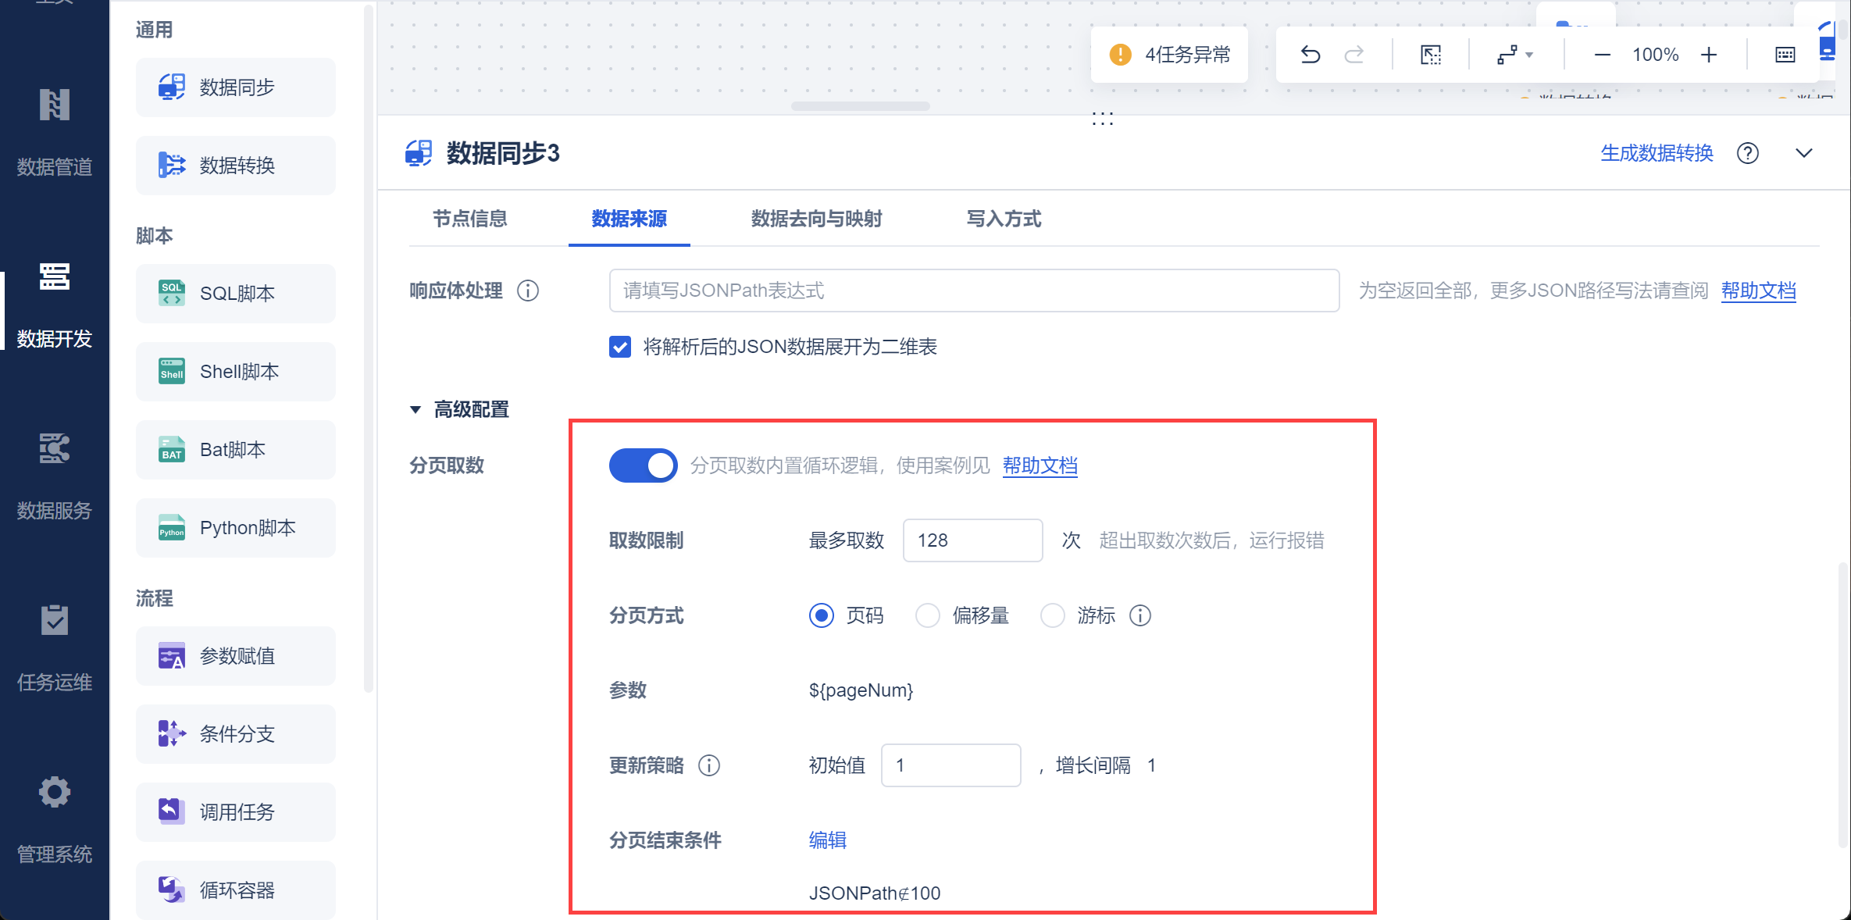Select the 游标 pagination radio button
1851x920 pixels.
coord(1053,615)
